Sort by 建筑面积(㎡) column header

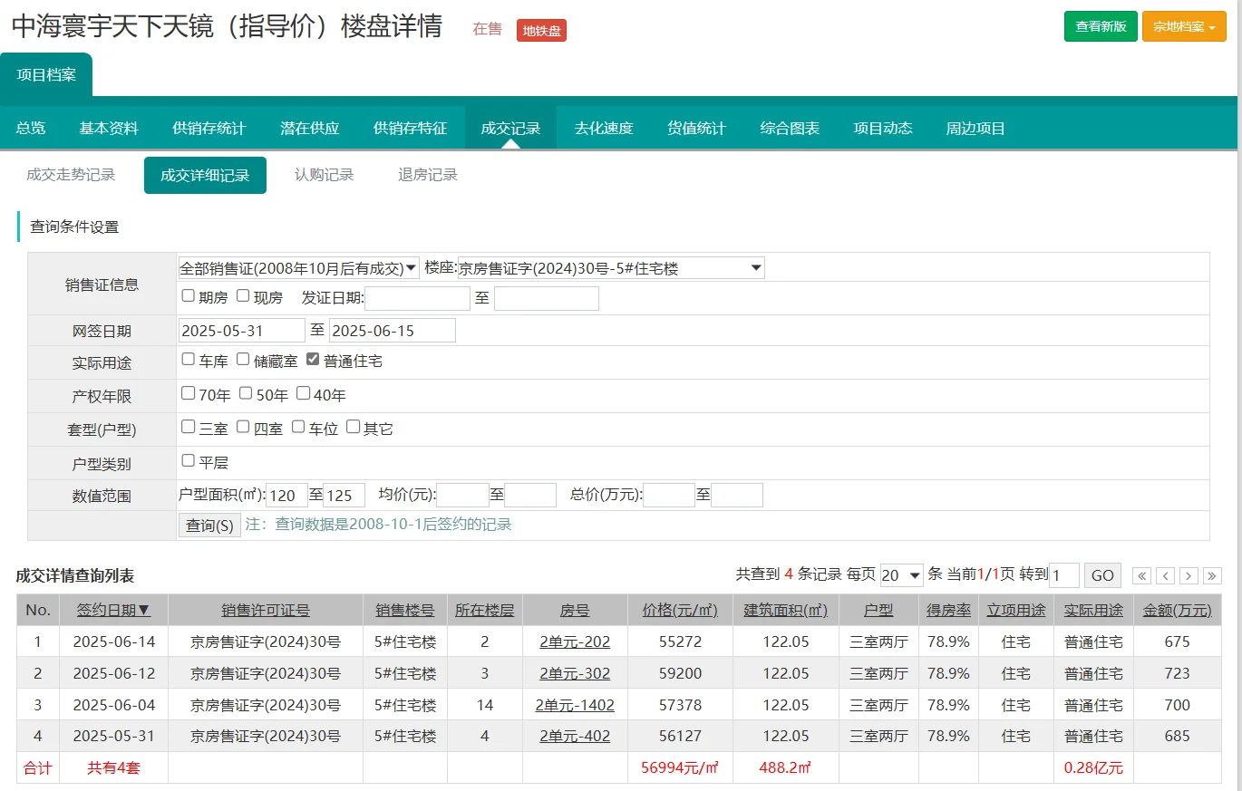coord(786,610)
